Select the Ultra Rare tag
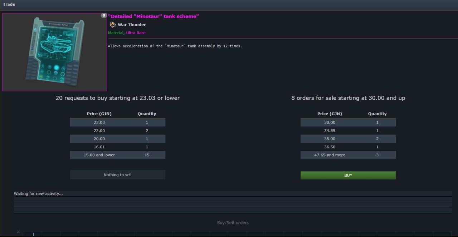Image resolution: width=458 pixels, height=237 pixels. pyautogui.click(x=136, y=33)
